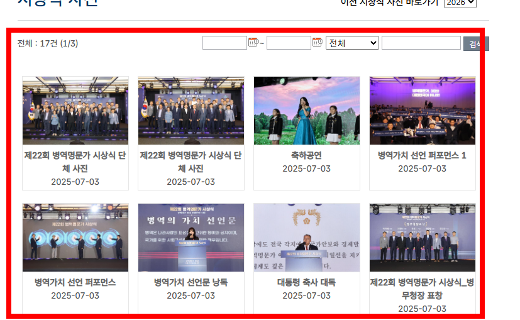Screen dimensions: 520x320
Task: Focus the end date input field
Action: point(289,43)
